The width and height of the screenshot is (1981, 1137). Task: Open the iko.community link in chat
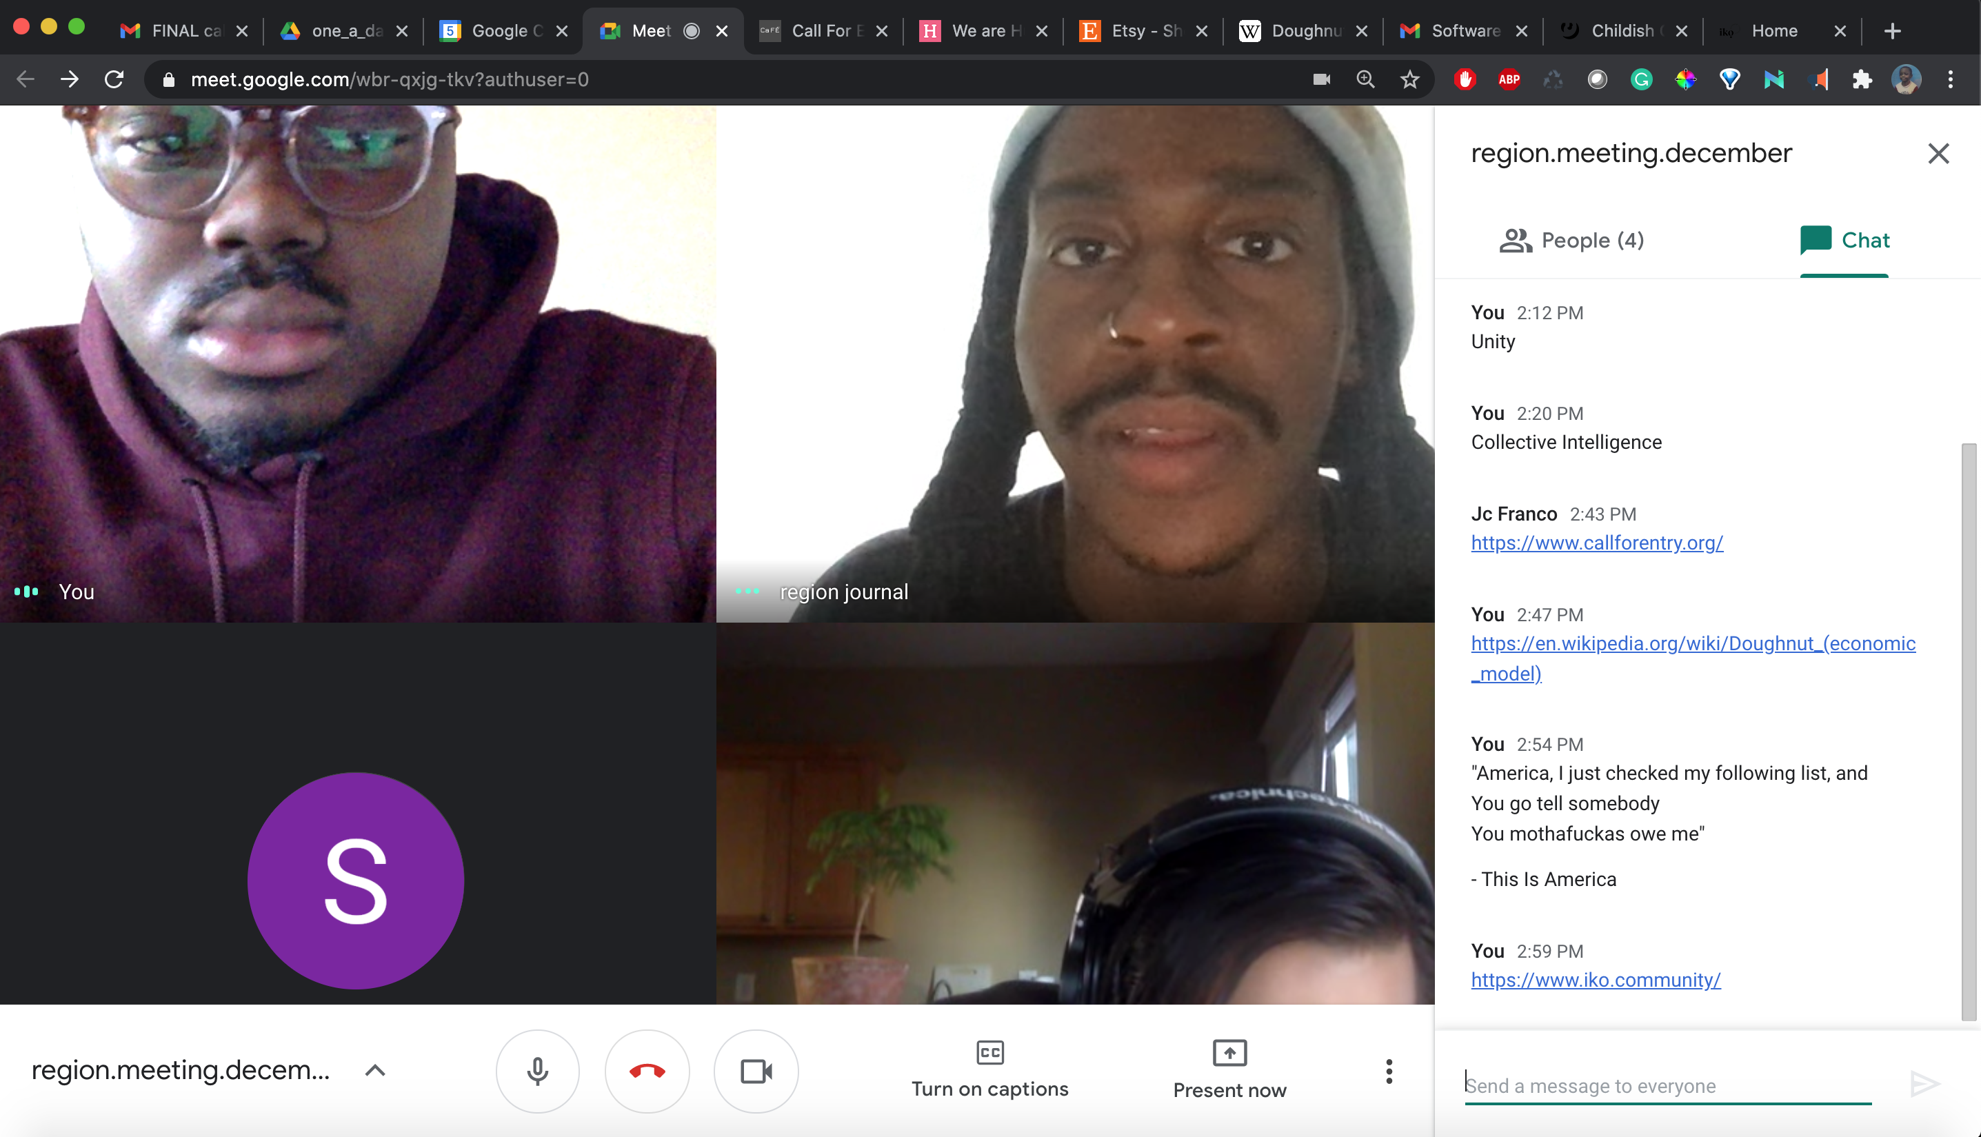coord(1596,979)
